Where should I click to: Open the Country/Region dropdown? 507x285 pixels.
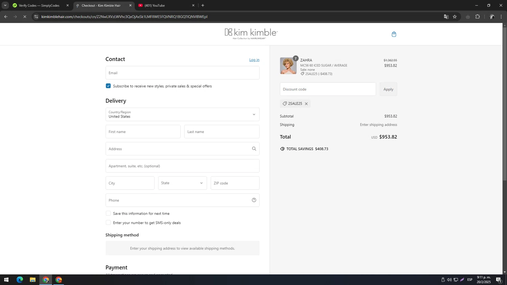(182, 114)
